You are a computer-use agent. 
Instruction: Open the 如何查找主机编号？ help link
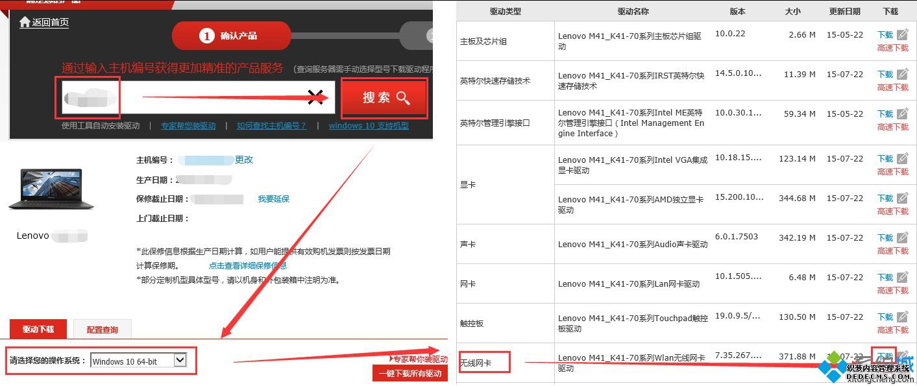tap(271, 126)
